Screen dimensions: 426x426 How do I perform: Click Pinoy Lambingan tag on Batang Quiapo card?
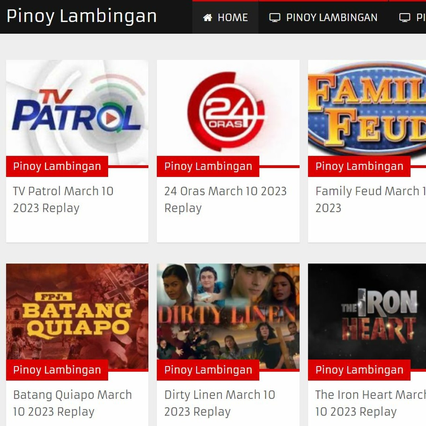click(x=57, y=370)
